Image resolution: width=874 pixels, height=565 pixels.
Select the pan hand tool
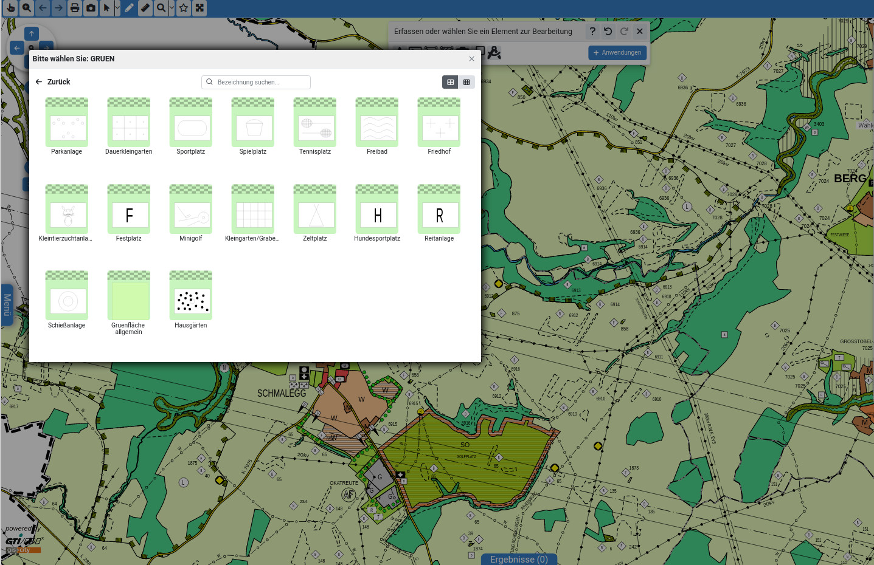(11, 8)
